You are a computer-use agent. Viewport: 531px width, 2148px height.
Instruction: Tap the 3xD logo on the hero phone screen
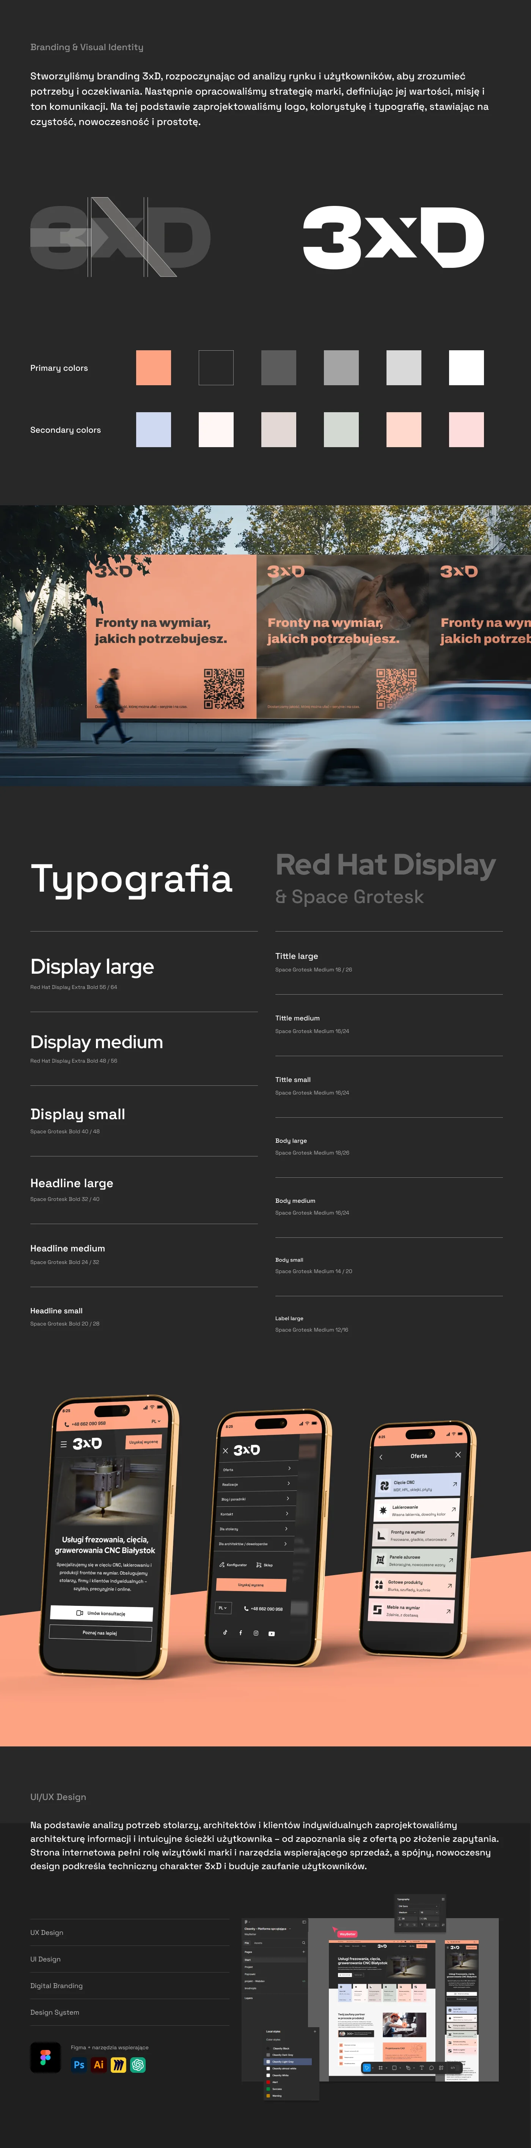pos(86,1443)
